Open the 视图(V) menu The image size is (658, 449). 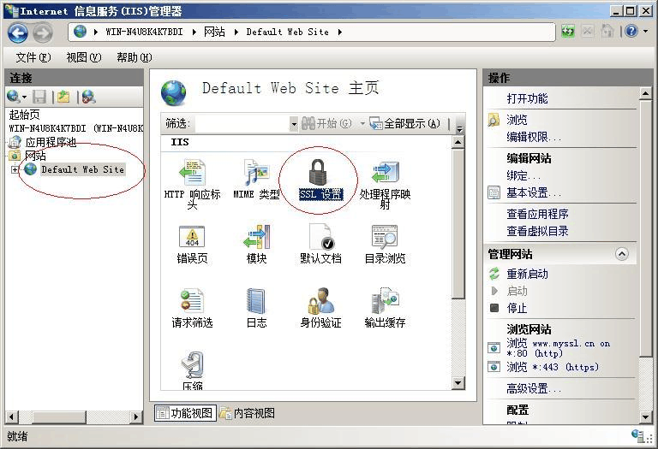[x=83, y=57]
